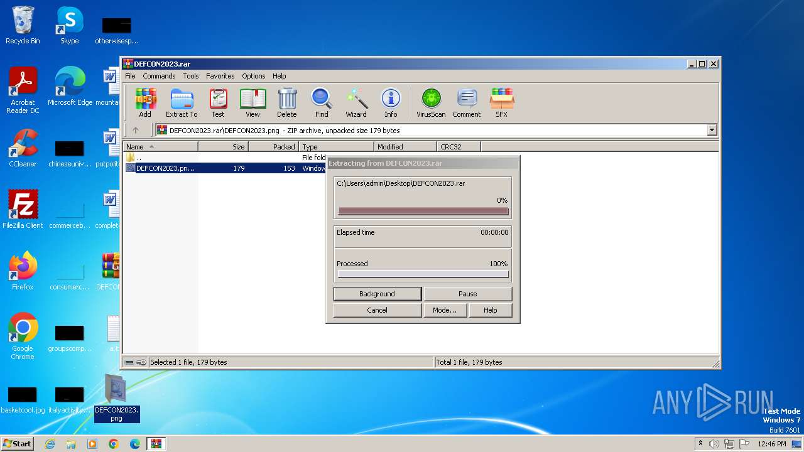
Task: Show hidden tray icons arrow
Action: pos(700,444)
